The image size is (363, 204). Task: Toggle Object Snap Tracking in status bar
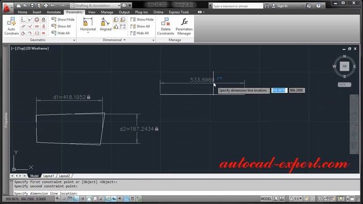(101, 199)
